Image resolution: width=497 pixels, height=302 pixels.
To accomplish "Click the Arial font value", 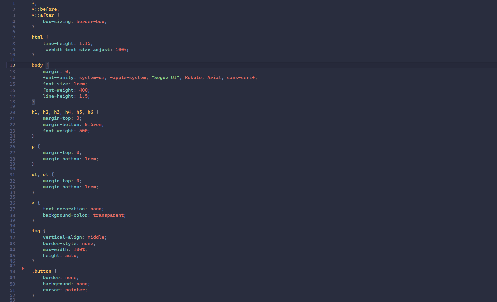I will tap(214, 78).
